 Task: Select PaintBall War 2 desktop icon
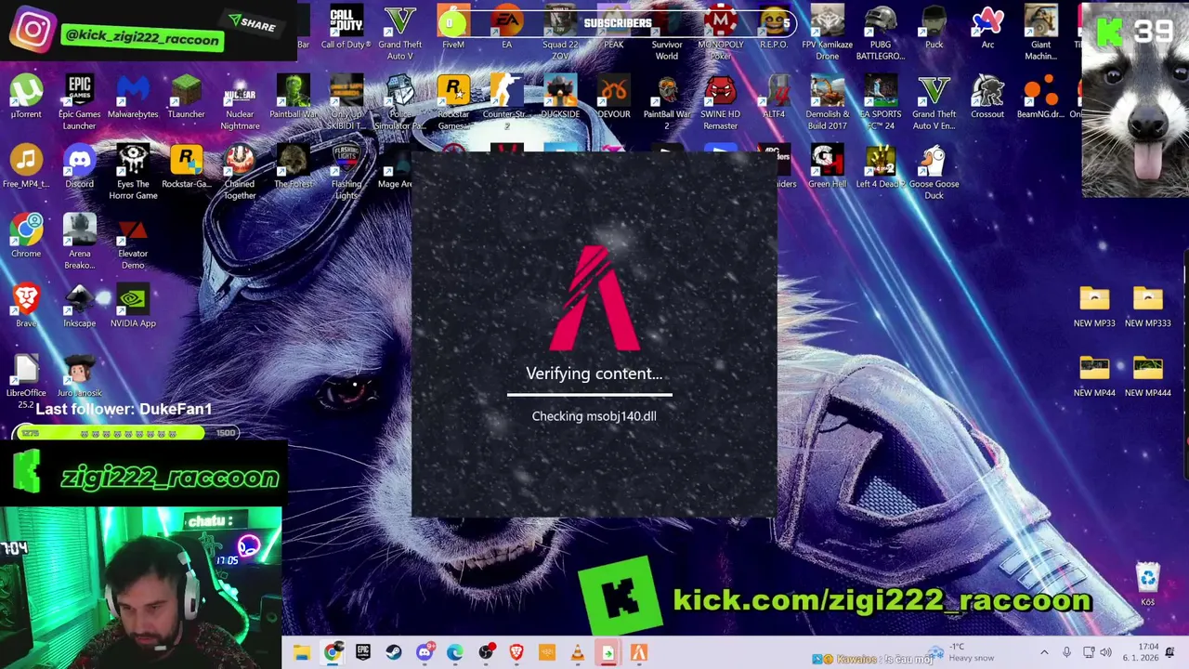667,103
